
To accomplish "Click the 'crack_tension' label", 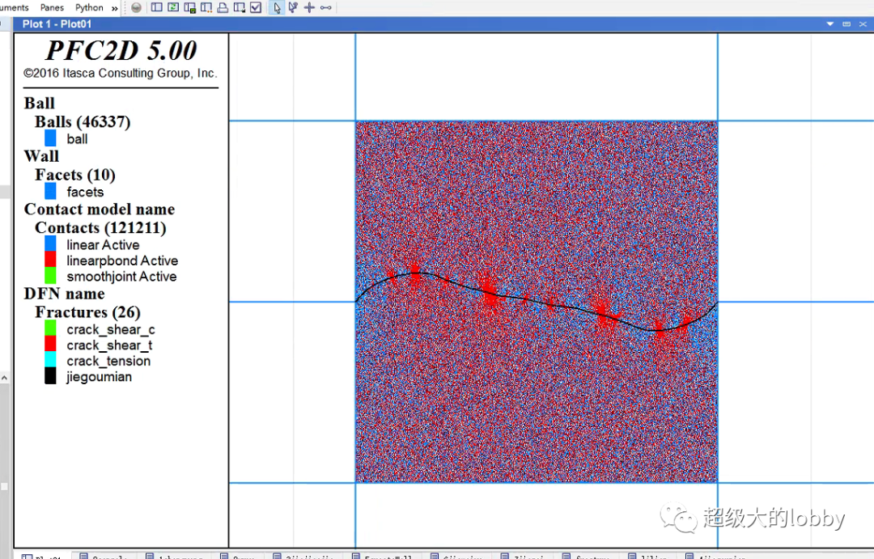I will point(108,361).
